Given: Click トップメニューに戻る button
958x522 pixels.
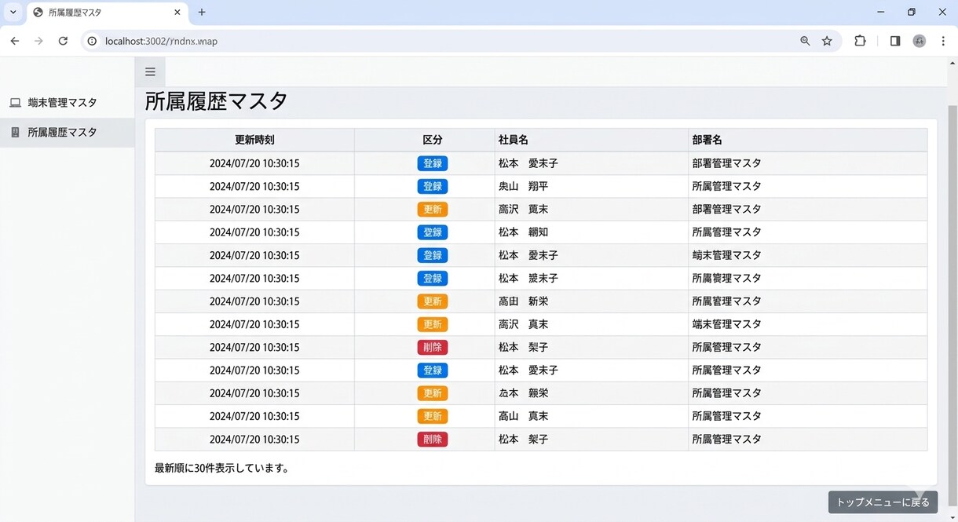Looking at the screenshot, I should coord(883,502).
